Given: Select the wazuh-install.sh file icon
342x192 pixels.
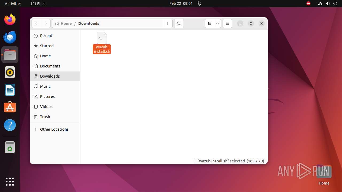Looking at the screenshot, I should click(x=102, y=38).
